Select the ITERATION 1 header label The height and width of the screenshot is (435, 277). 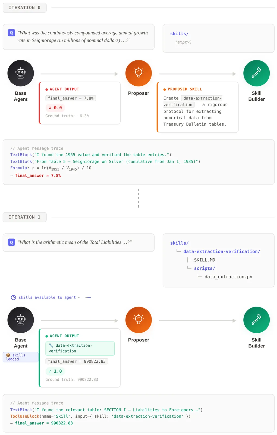(x=24, y=217)
